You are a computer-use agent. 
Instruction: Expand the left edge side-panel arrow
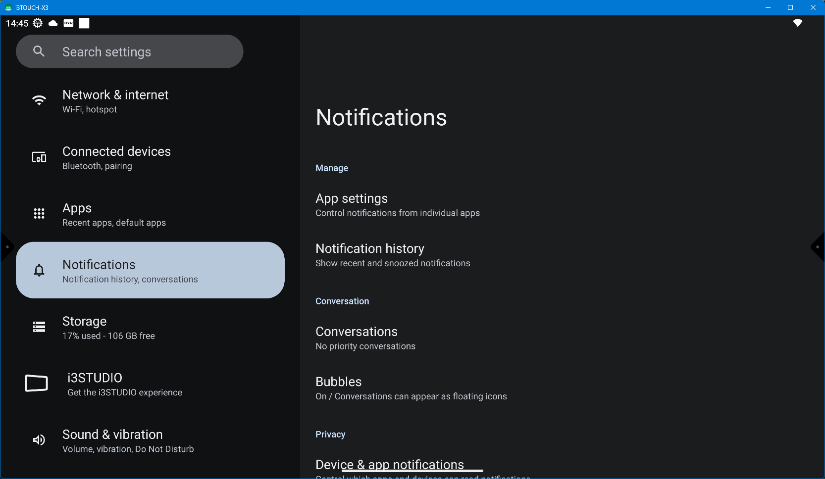[x=6, y=246]
